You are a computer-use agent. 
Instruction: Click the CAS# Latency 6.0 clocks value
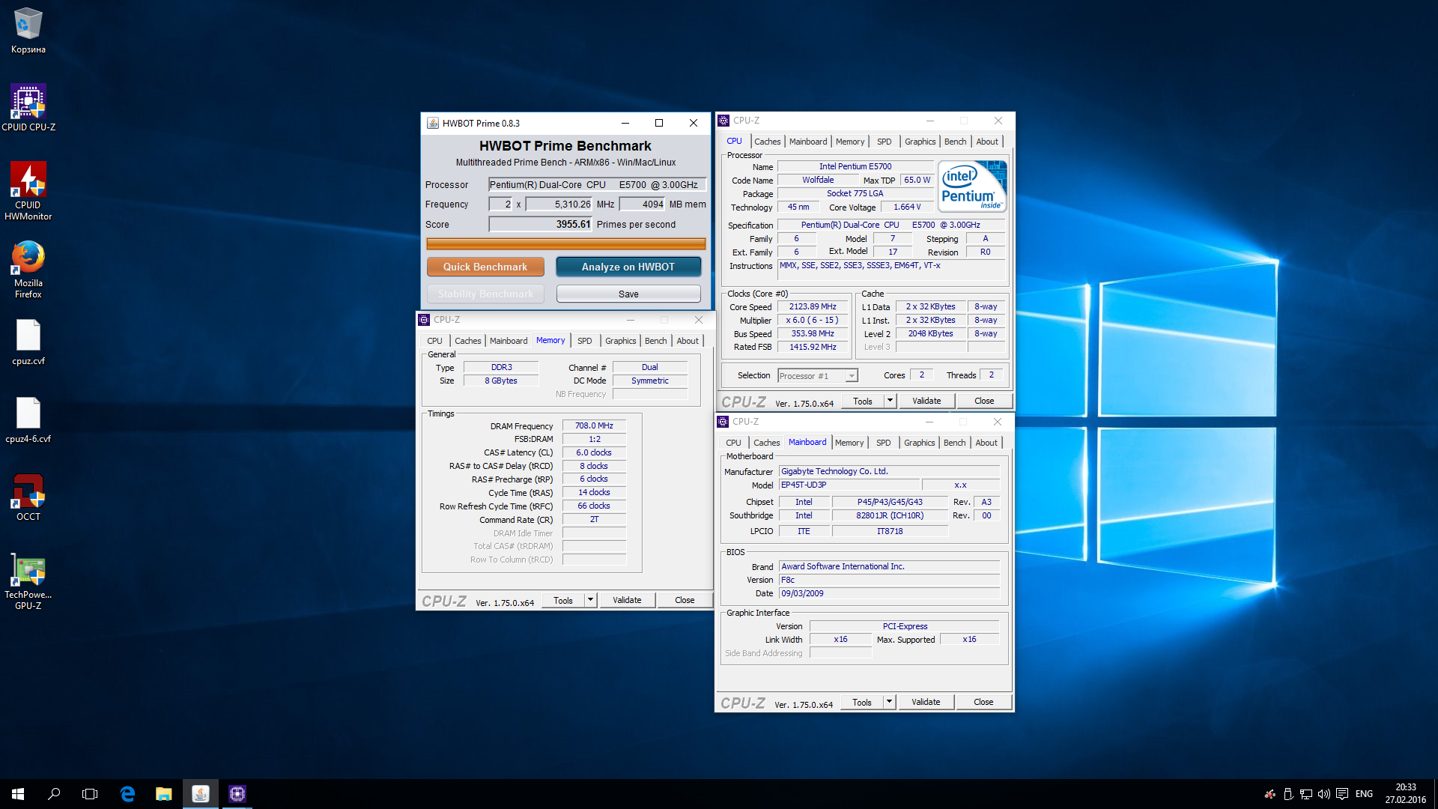coord(594,452)
